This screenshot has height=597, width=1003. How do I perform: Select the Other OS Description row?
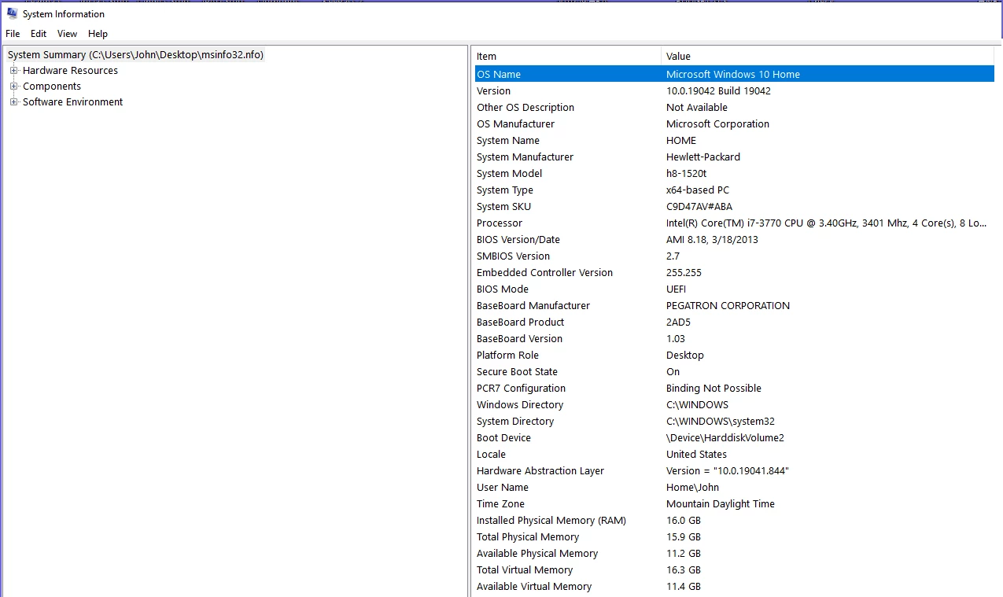[734, 107]
